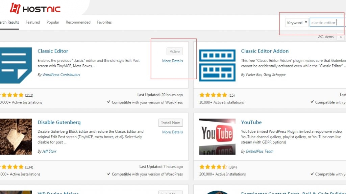Click the (212) ratings count

coord(29,95)
